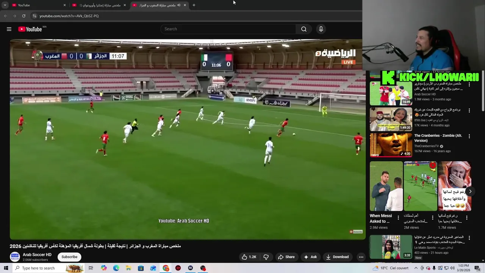Open notification center in system tray
This screenshot has height=273, width=485.
477,268
